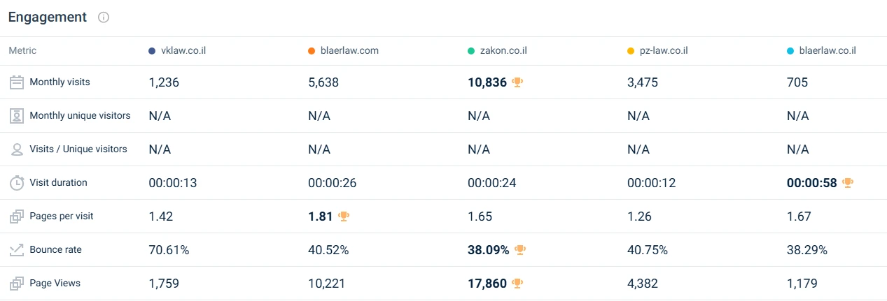Click the Engagement info icon

104,17
